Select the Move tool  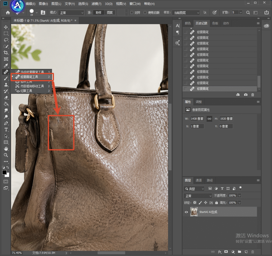[x=6, y=27]
